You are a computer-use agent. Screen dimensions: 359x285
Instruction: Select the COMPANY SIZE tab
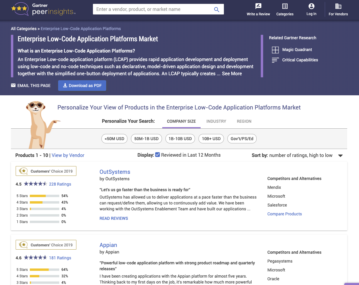click(181, 121)
